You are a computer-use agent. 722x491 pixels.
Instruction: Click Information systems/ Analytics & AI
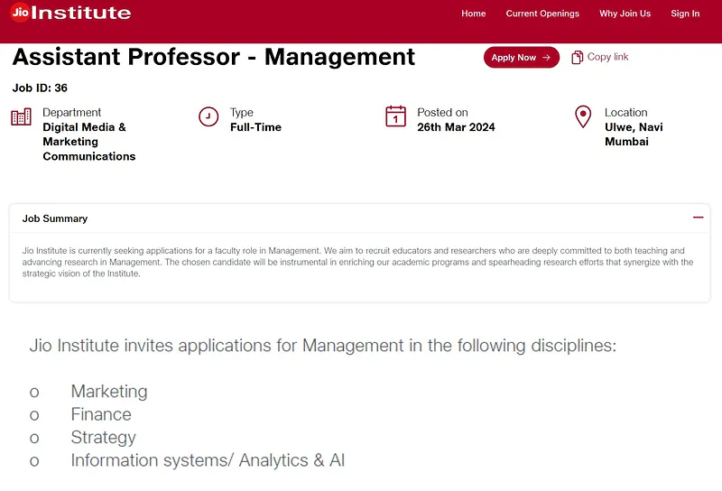pyautogui.click(x=208, y=460)
